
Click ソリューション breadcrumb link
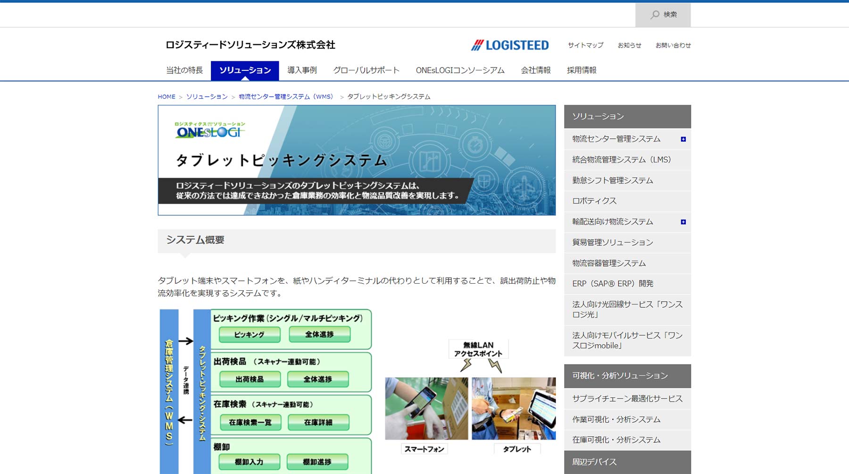[207, 97]
